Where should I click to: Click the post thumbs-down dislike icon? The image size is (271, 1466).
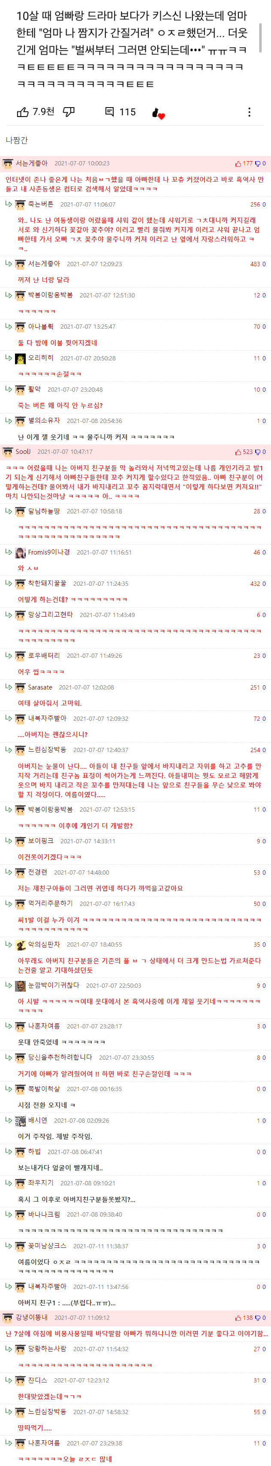pos(69,112)
